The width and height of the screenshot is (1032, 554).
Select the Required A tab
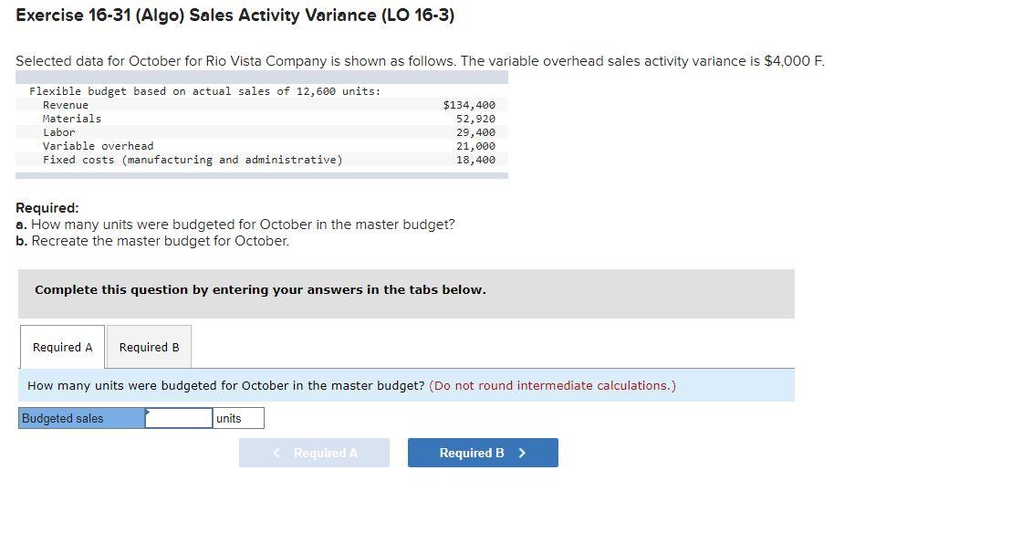[x=61, y=347]
